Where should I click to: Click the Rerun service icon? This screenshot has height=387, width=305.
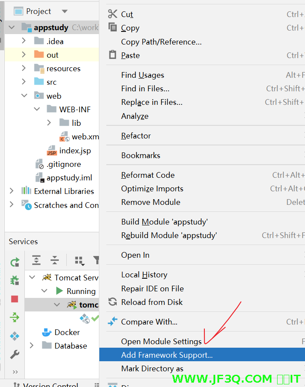(x=15, y=262)
